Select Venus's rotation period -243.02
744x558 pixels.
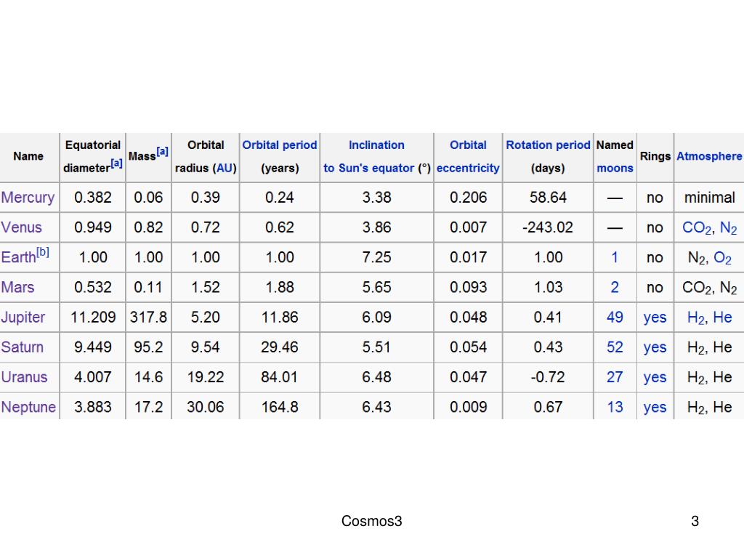point(548,227)
